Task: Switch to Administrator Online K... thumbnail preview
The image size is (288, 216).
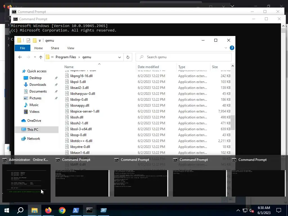Action: (x=26, y=183)
